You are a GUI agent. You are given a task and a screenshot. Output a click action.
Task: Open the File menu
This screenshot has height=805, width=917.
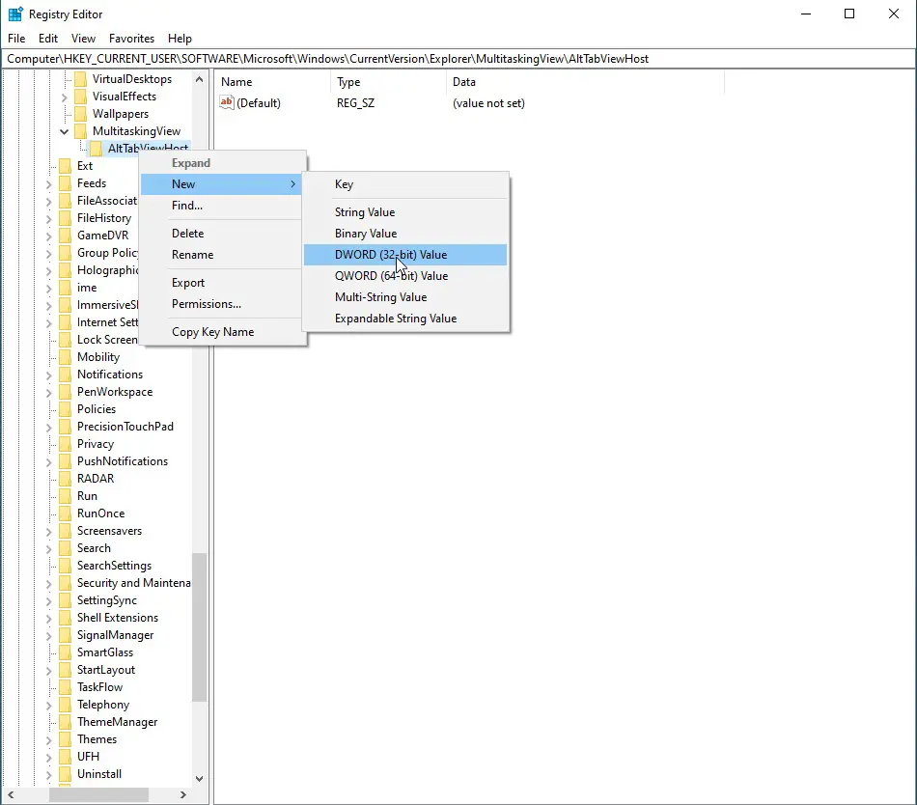[16, 39]
